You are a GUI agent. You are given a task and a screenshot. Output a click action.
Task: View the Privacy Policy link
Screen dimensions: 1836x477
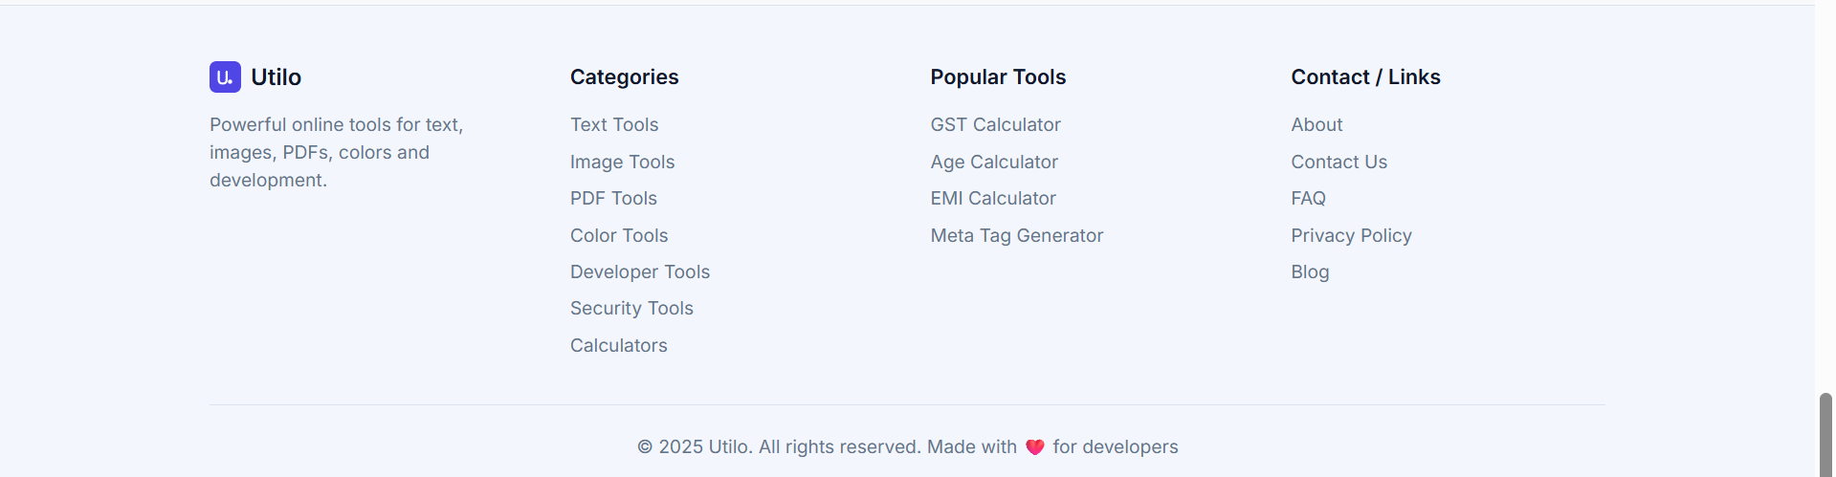tap(1351, 236)
